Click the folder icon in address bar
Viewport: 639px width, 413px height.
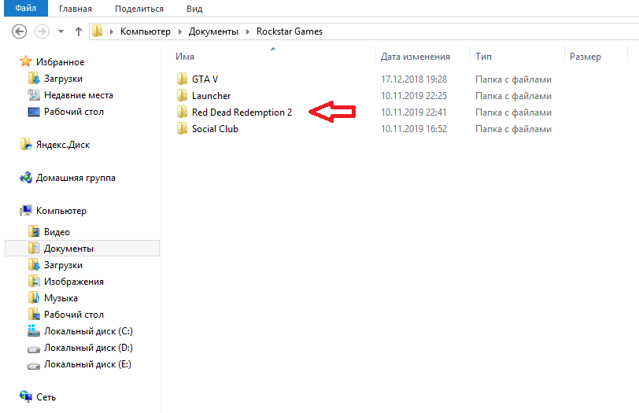click(x=97, y=31)
